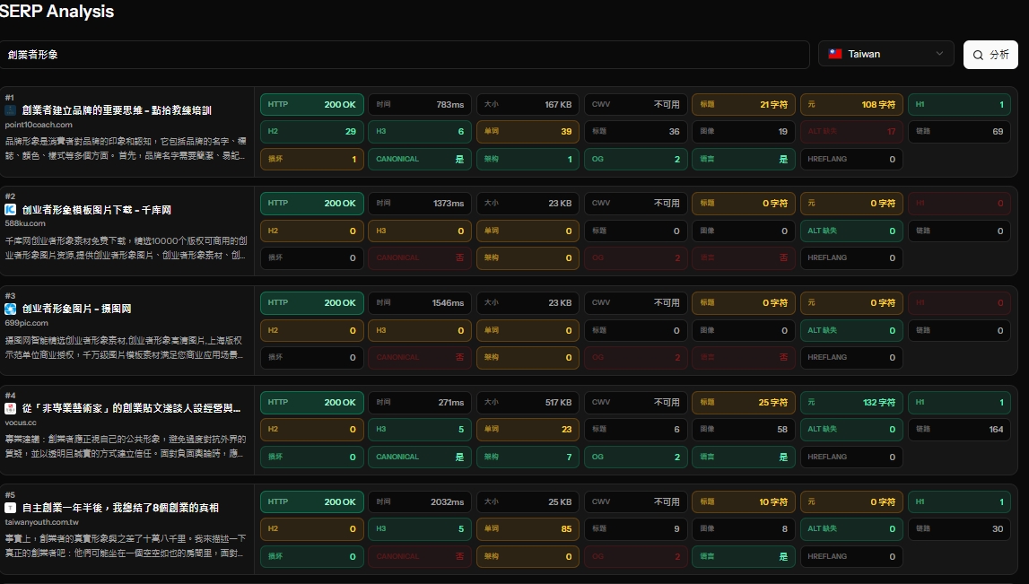
Task: Open result title 創業者建立品牌的重要思维
Action: pyautogui.click(x=117, y=110)
